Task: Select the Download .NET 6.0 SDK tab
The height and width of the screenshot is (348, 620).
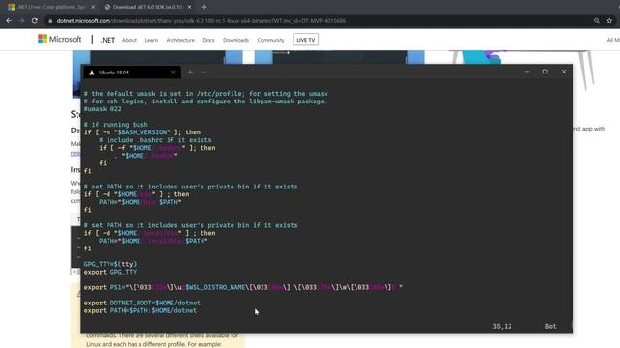Action: [x=147, y=7]
